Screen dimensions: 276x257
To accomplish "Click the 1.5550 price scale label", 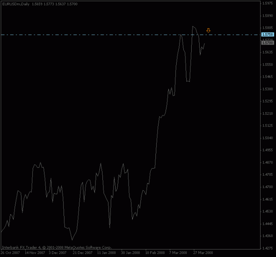I will [268, 64].
